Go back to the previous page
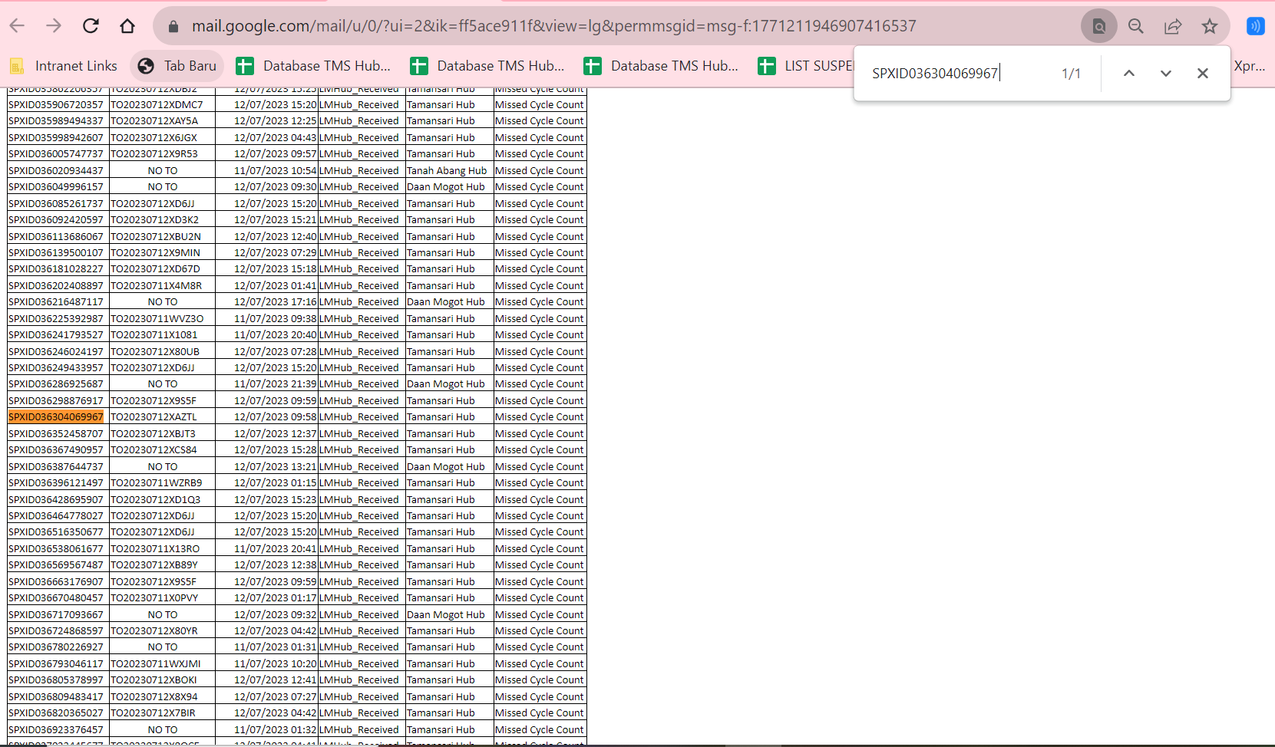1275x747 pixels. (x=17, y=26)
